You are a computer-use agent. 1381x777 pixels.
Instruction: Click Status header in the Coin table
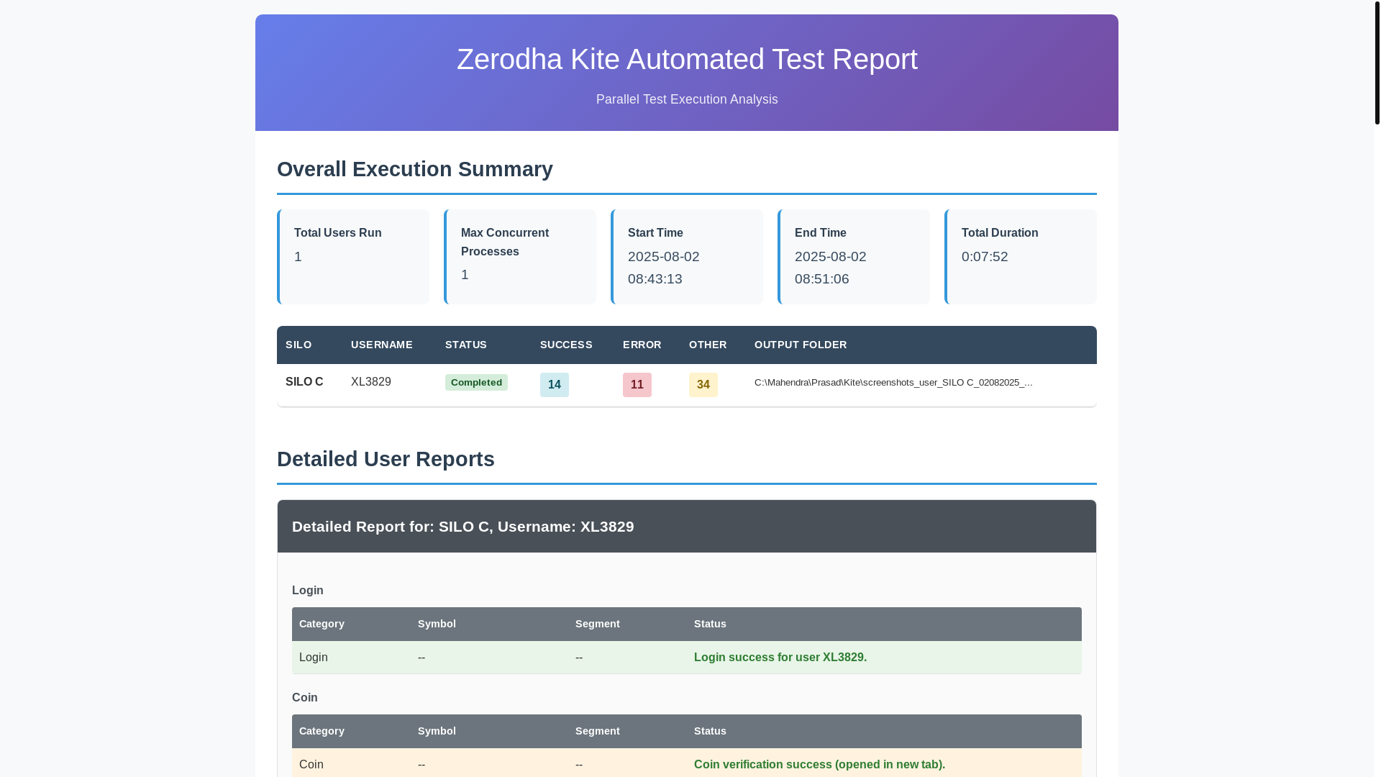[710, 731]
